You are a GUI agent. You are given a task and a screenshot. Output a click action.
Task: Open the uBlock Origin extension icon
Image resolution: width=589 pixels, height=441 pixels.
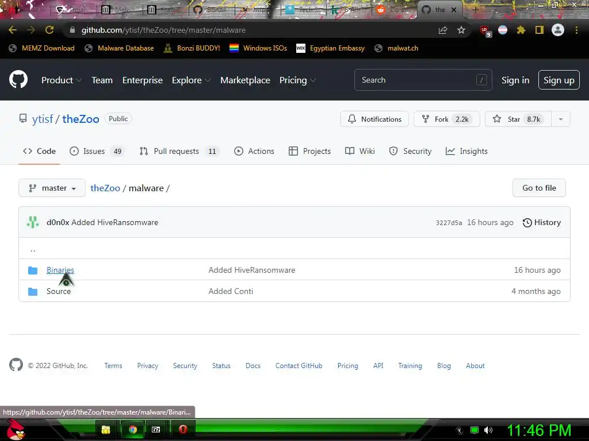tap(485, 31)
